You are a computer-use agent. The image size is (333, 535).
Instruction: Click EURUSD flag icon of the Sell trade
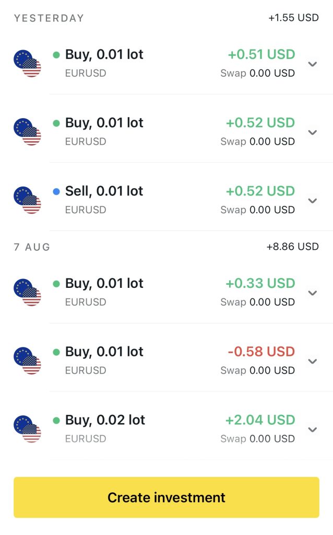click(27, 201)
